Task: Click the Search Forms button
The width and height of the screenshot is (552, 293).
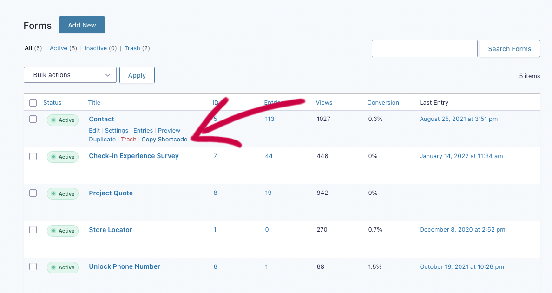Action: pos(509,48)
